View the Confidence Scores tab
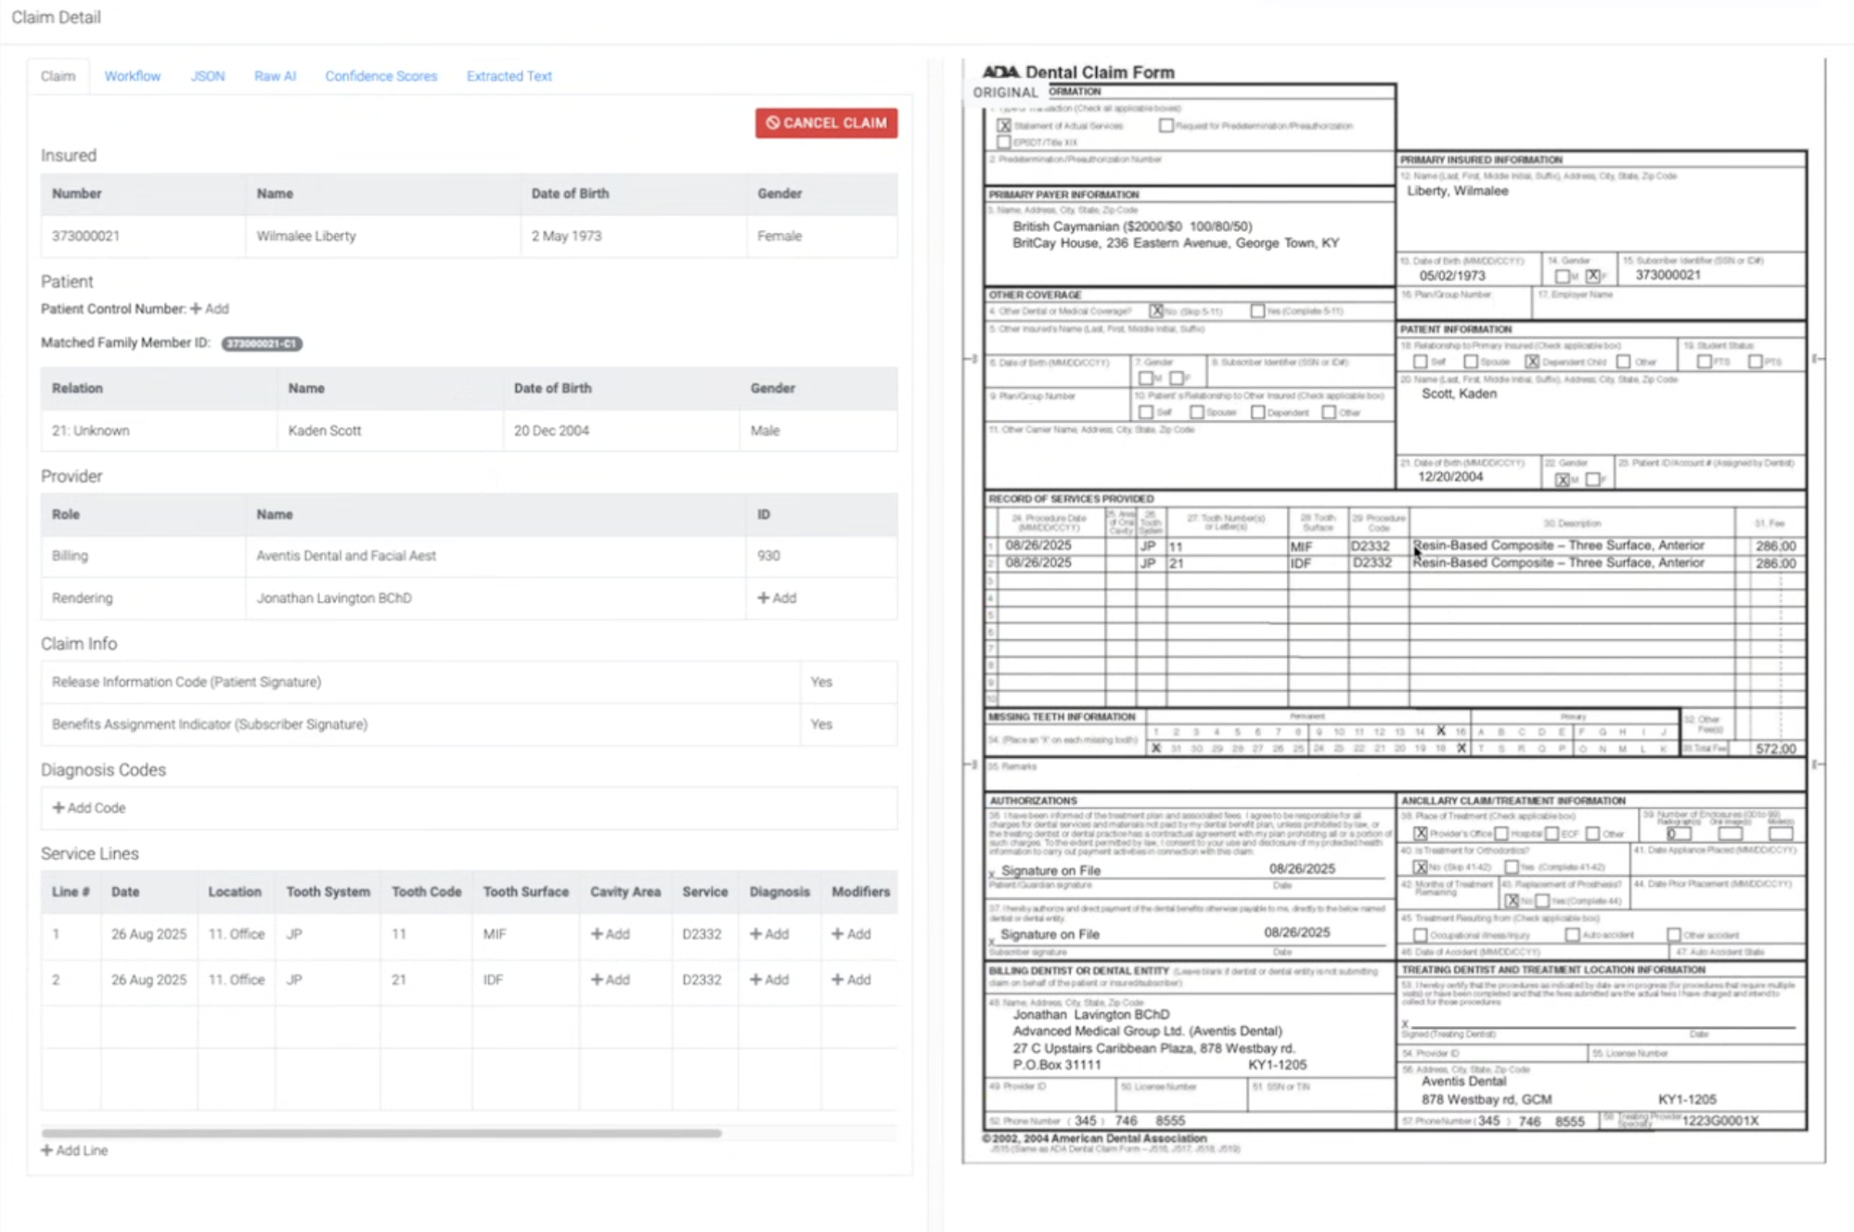 pos(380,76)
